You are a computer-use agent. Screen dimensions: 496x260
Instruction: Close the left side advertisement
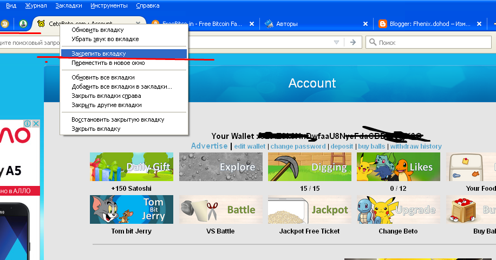(x=36, y=124)
